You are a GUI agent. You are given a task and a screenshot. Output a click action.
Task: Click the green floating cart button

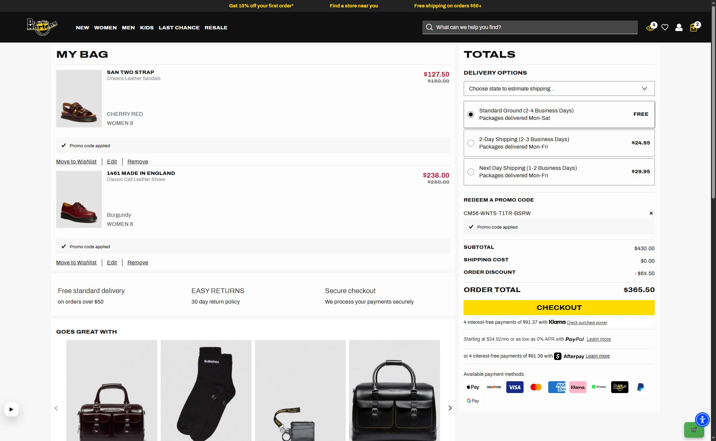coord(694,430)
